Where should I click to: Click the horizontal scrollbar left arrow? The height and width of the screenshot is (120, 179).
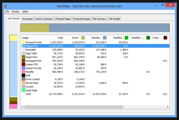[x=23, y=107]
